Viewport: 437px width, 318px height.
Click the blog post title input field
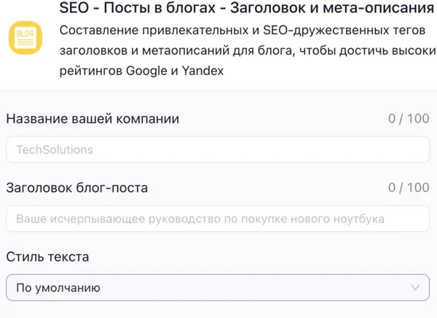(217, 219)
